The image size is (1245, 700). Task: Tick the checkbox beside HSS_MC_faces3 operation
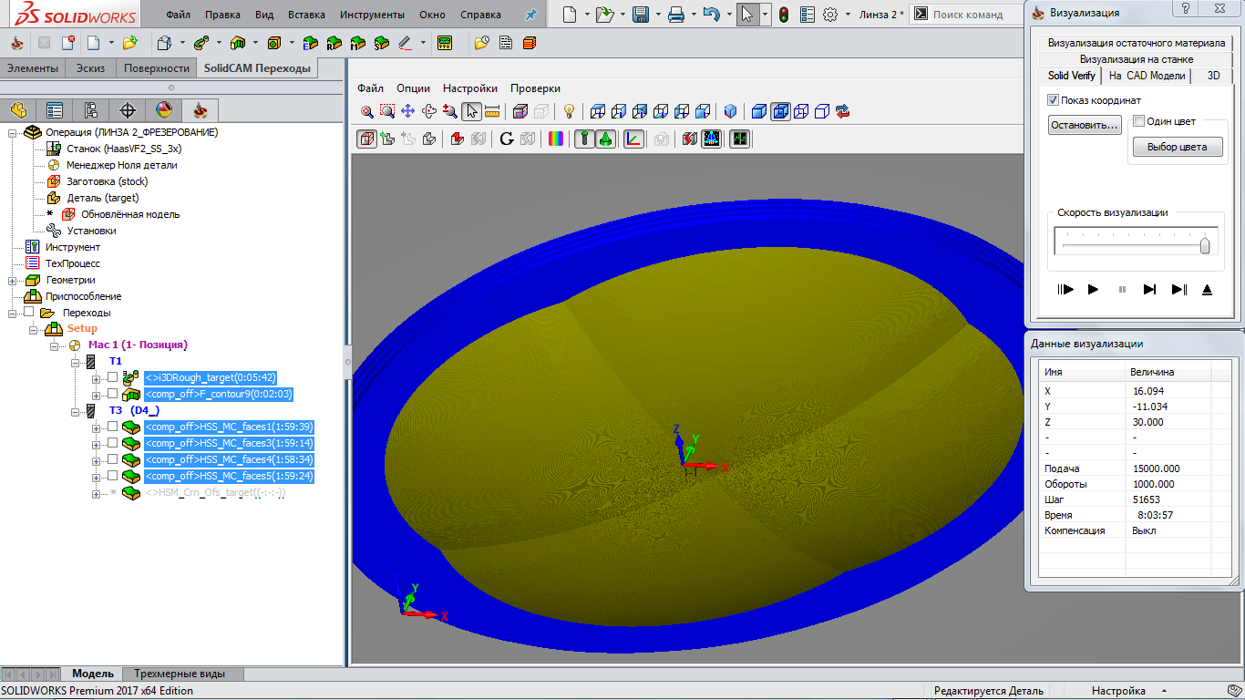point(112,443)
